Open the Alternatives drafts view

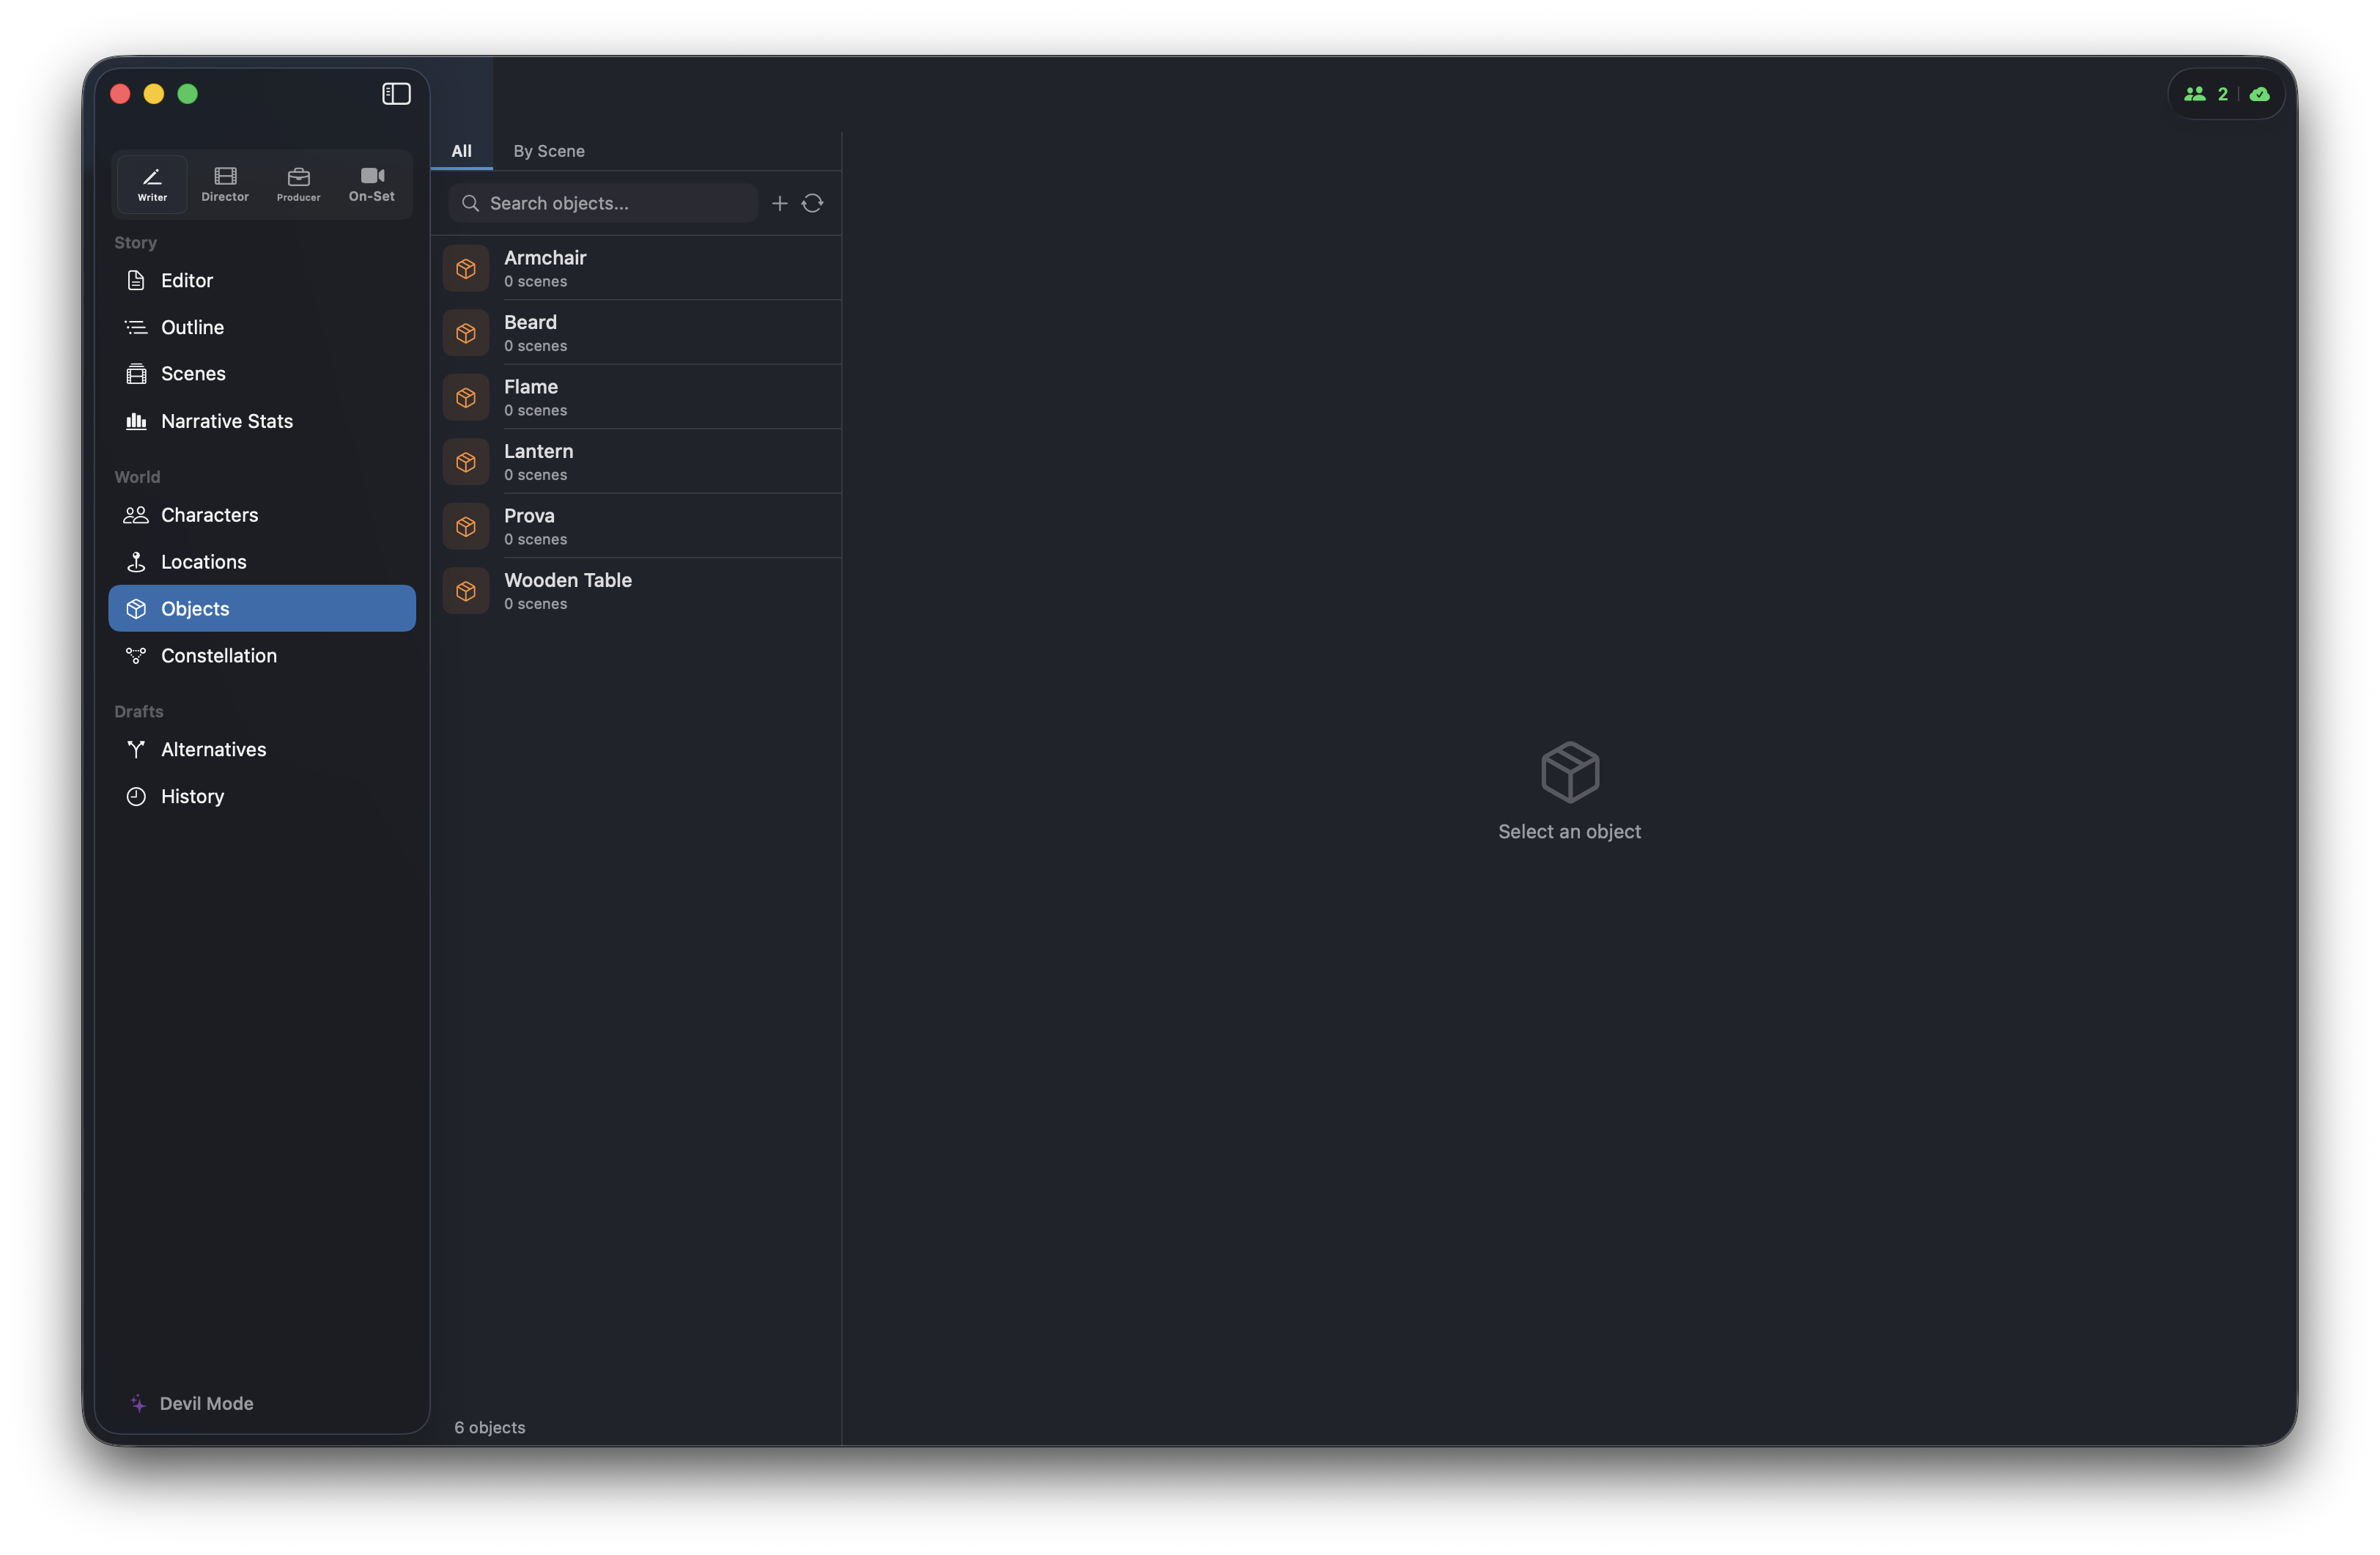pyautogui.click(x=213, y=750)
